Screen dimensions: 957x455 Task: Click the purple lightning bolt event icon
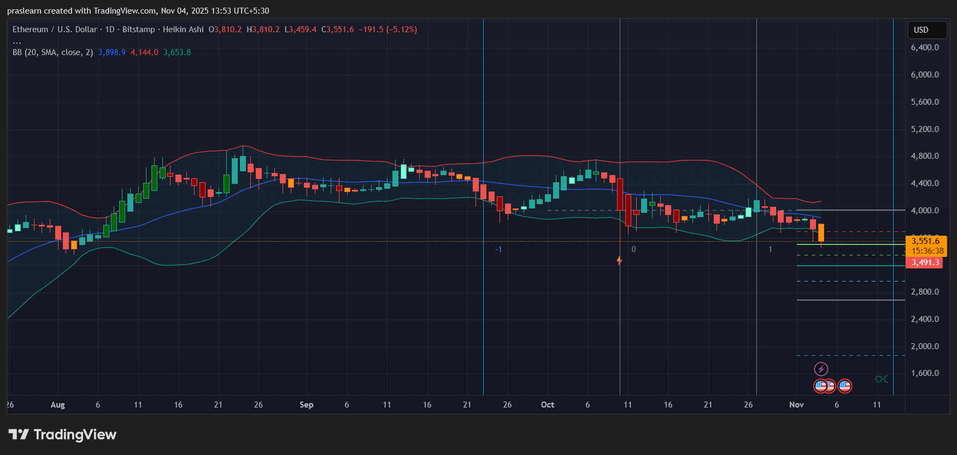[821, 369]
